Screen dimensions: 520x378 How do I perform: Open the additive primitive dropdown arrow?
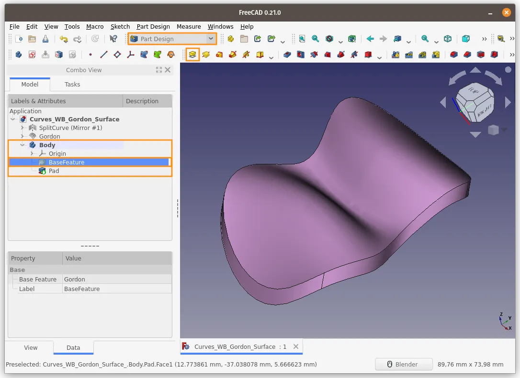[271, 57]
